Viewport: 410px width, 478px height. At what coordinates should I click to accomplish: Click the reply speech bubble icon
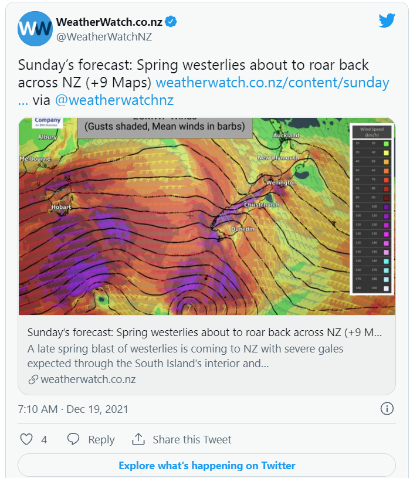(x=73, y=439)
